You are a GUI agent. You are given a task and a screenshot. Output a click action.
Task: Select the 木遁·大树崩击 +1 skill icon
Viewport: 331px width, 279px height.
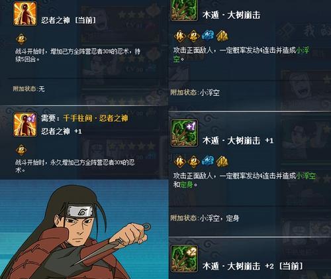184,133
